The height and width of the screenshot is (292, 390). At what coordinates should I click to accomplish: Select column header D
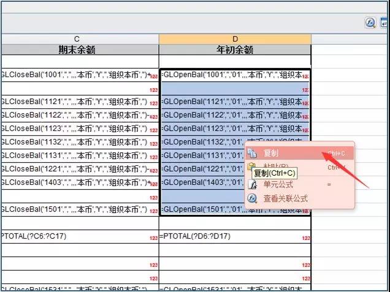coord(235,39)
